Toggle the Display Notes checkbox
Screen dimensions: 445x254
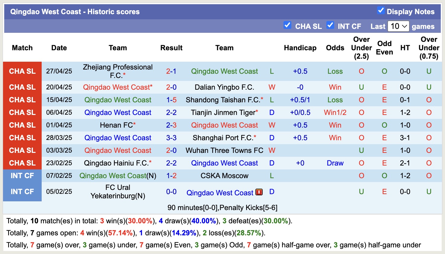point(381,11)
